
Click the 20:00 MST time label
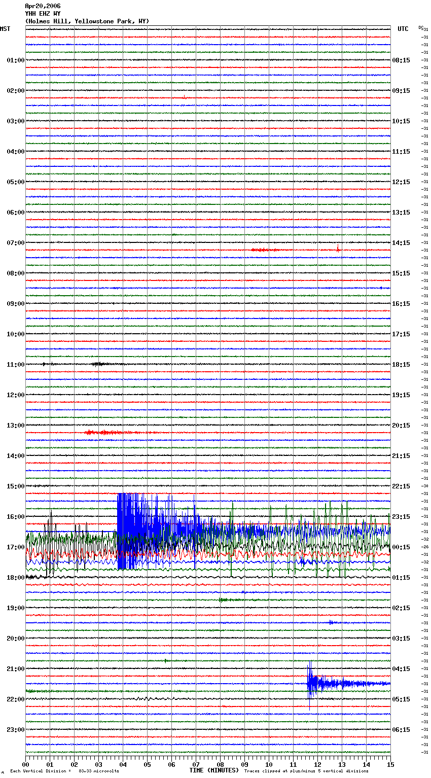[16, 639]
